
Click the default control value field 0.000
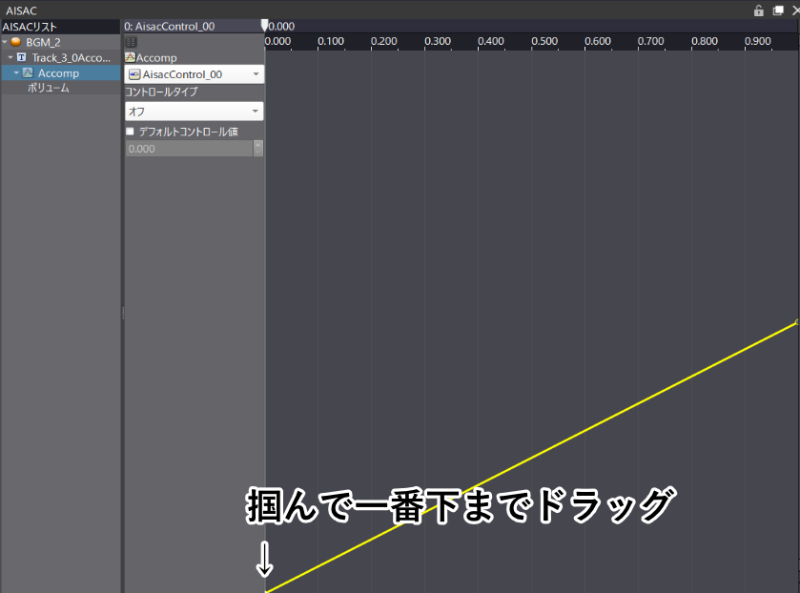(189, 149)
